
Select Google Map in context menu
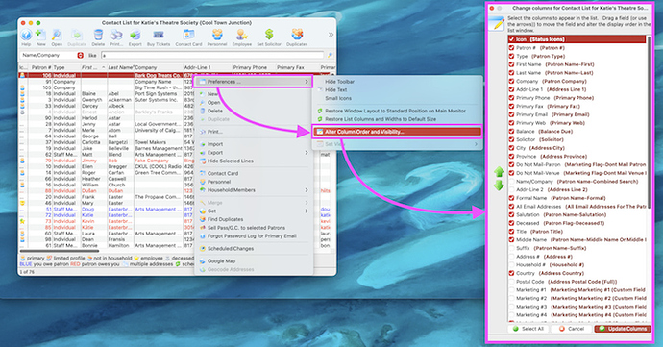221,261
